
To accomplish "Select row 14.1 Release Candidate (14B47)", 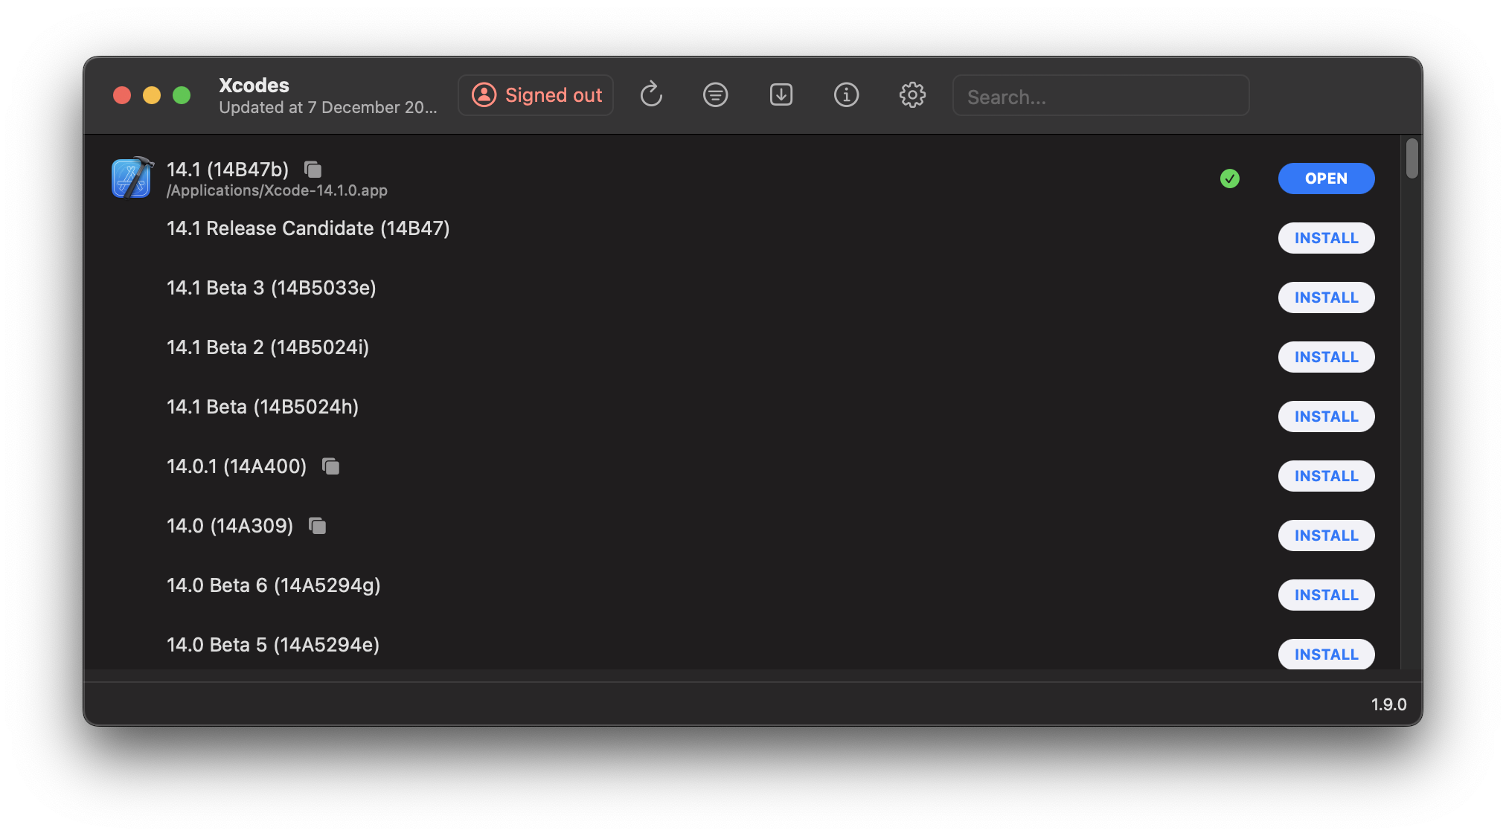I will tap(308, 228).
